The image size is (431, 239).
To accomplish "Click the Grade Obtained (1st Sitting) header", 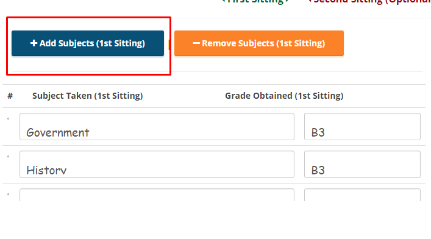I will tap(284, 96).
